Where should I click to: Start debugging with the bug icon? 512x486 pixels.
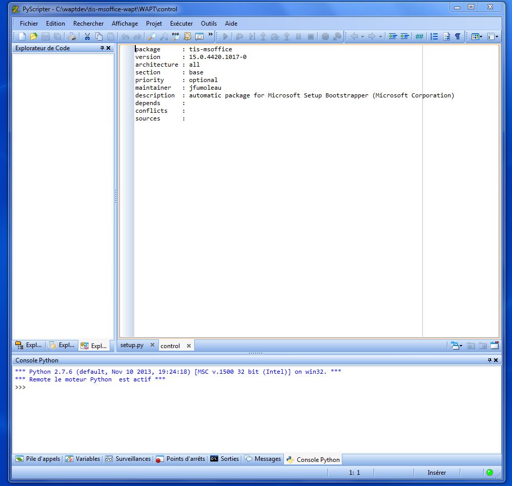point(239,36)
